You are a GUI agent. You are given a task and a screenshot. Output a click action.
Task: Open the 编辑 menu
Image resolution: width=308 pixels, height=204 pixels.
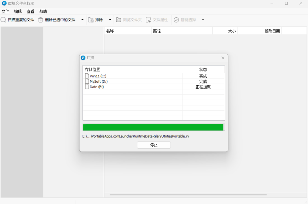(x=18, y=11)
